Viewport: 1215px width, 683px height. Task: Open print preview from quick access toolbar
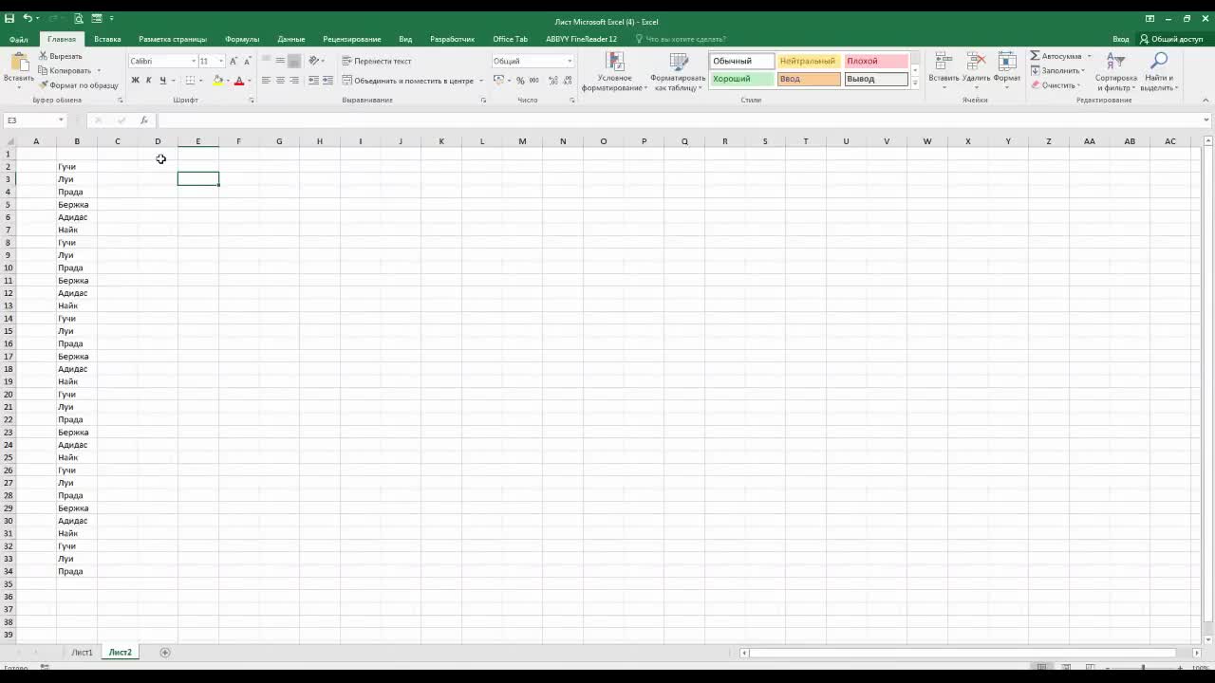pyautogui.click(x=78, y=18)
